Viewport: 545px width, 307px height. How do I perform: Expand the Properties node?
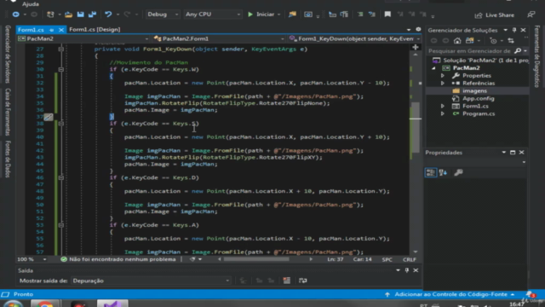(443, 76)
